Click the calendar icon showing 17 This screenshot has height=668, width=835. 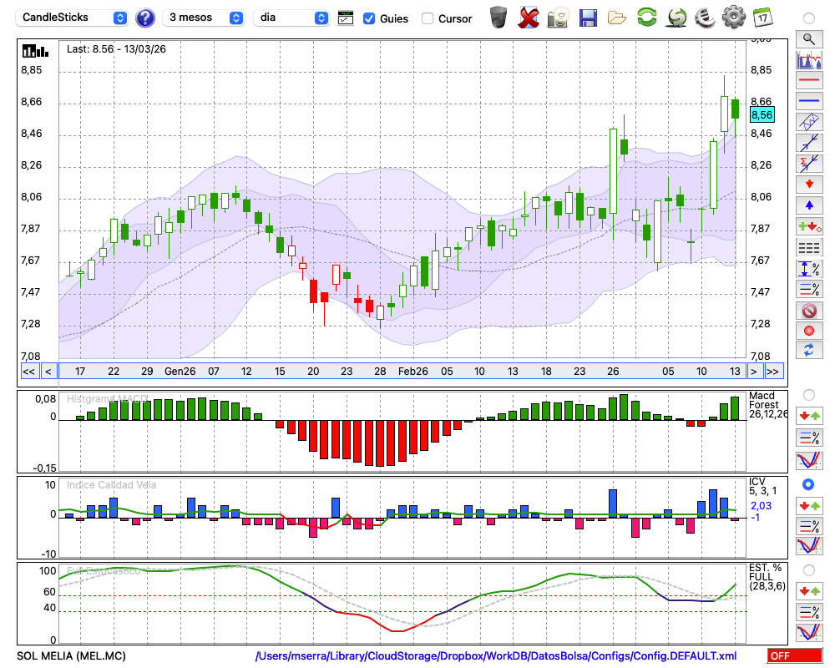(762, 17)
